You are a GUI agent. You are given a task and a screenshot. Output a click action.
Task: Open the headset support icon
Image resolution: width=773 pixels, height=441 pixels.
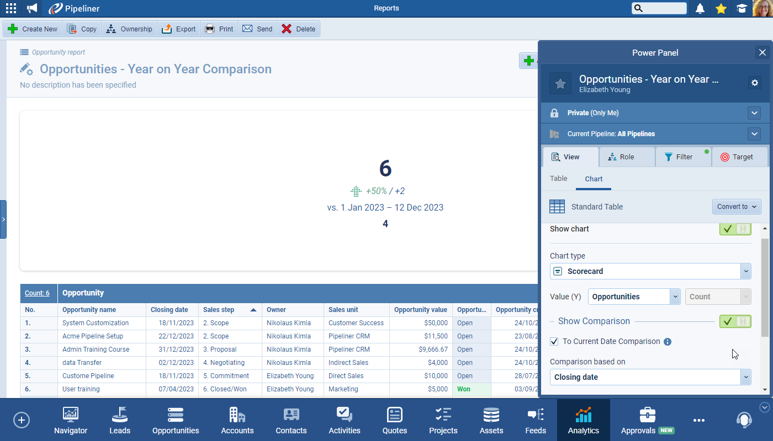pos(744,420)
